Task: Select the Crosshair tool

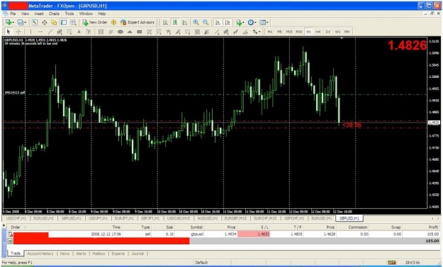Action: pos(18,32)
